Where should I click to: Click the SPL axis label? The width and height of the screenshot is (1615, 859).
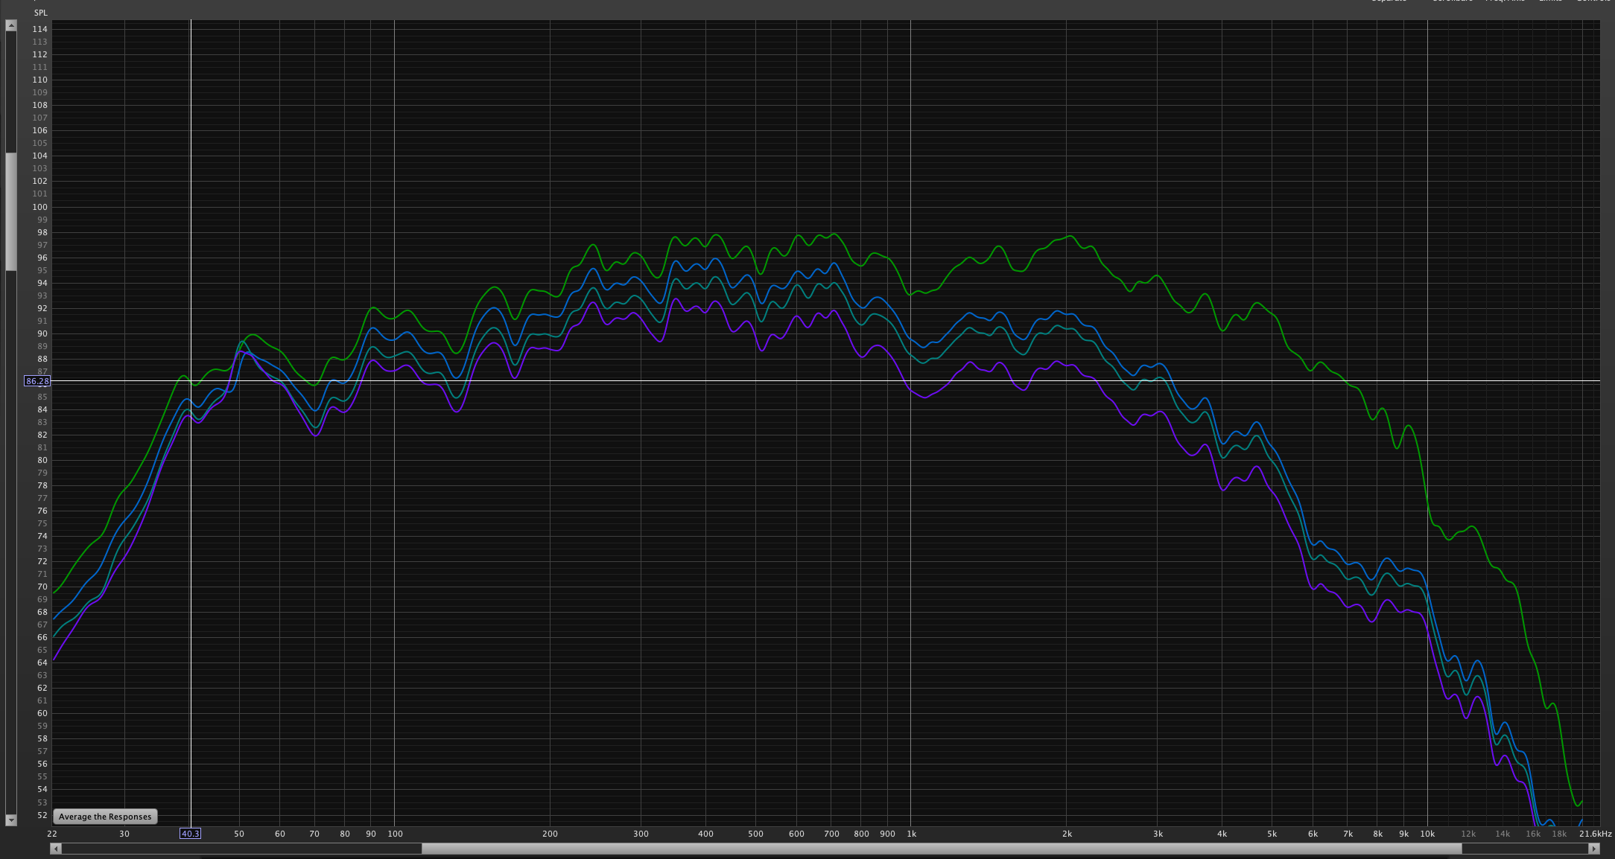tap(41, 13)
